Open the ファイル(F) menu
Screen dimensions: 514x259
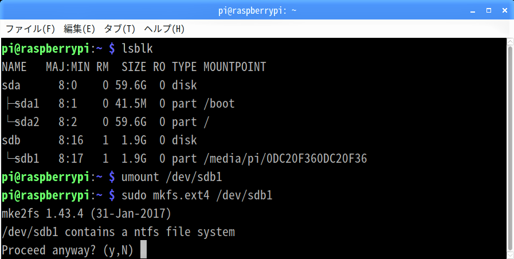click(30, 29)
